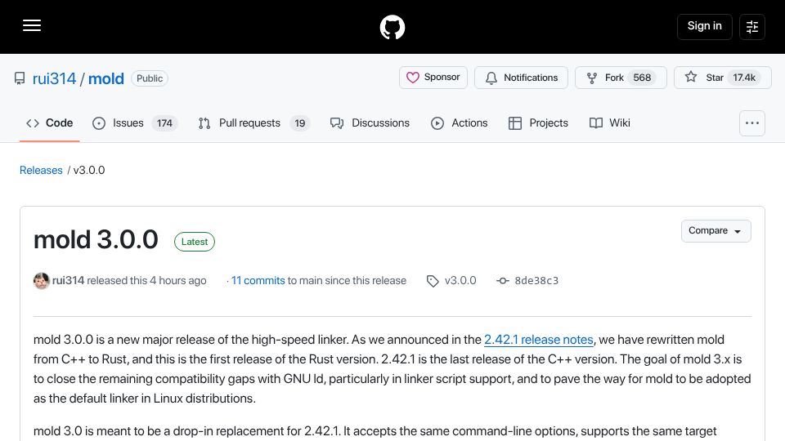This screenshot has width=785, height=441.
Task: View the 568 forks count
Action: click(642, 78)
